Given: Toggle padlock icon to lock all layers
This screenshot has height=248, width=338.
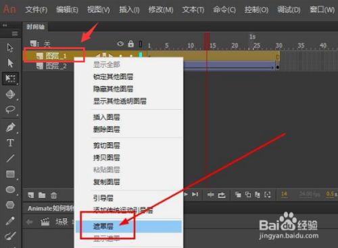Looking at the screenshot, I should pos(130,43).
